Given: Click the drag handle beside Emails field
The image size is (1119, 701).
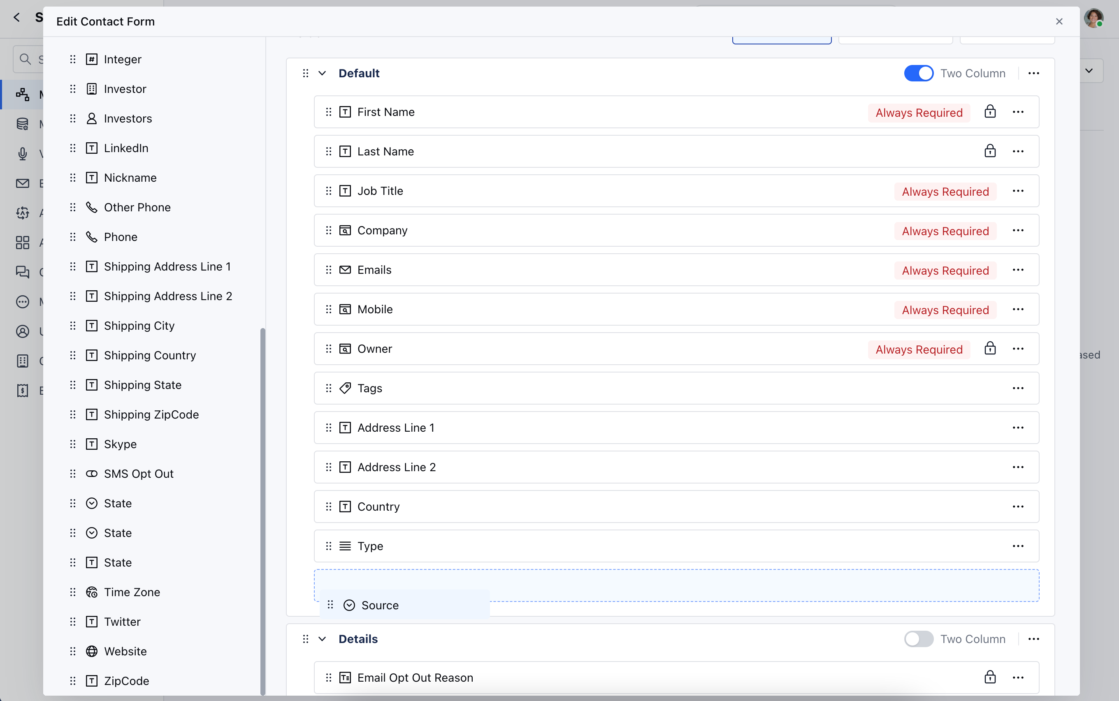Looking at the screenshot, I should tap(328, 270).
